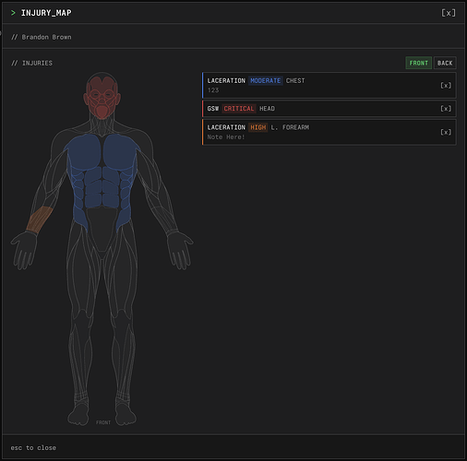Image resolution: width=467 pixels, height=461 pixels.
Task: Click the blue highlighted chest area
Action: click(102, 172)
